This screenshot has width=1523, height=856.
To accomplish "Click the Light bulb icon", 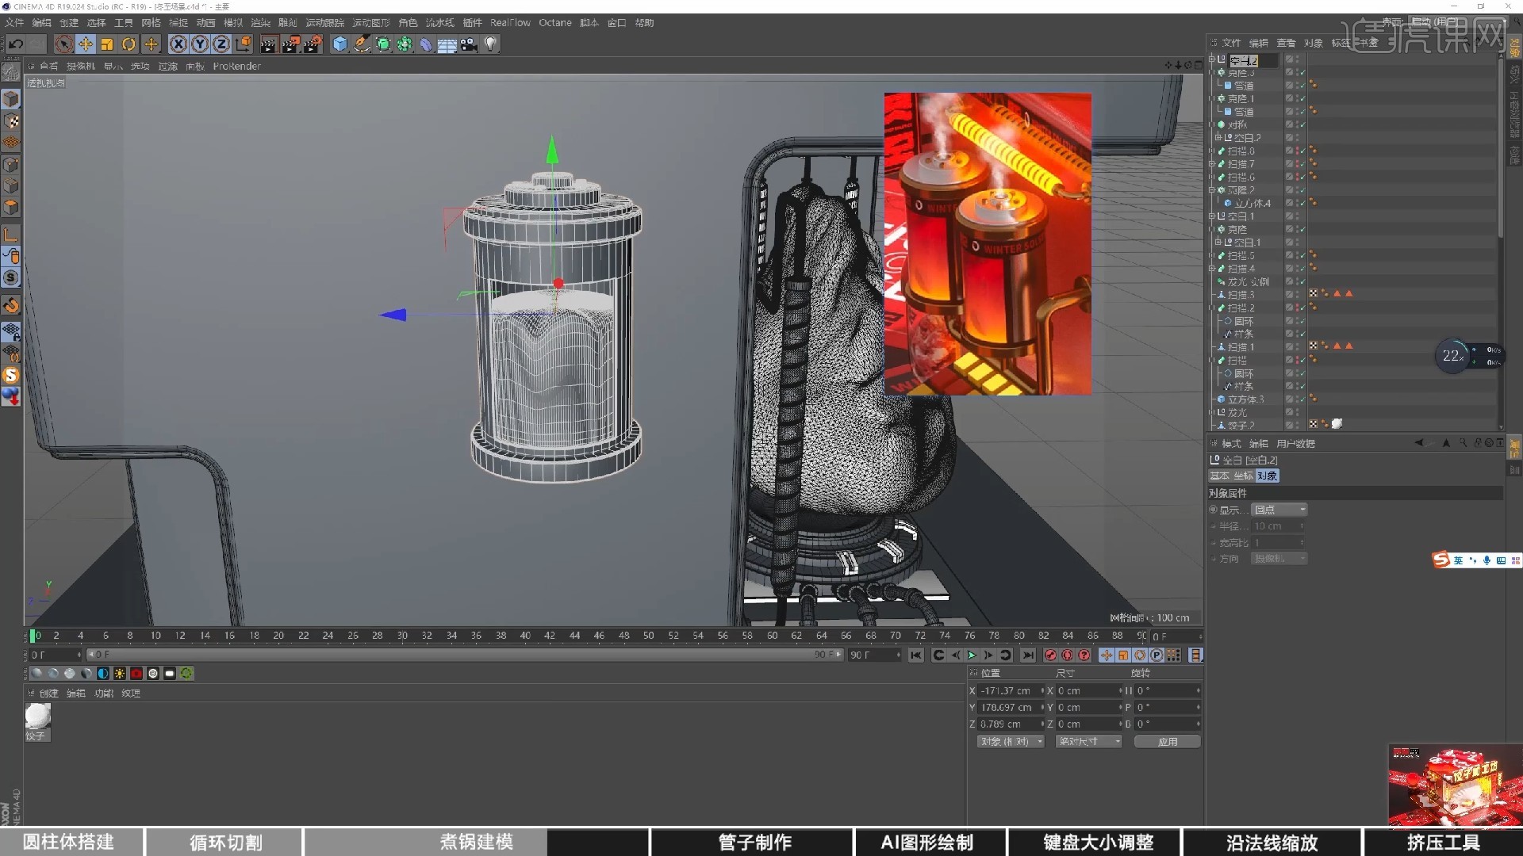I will tap(491, 44).
